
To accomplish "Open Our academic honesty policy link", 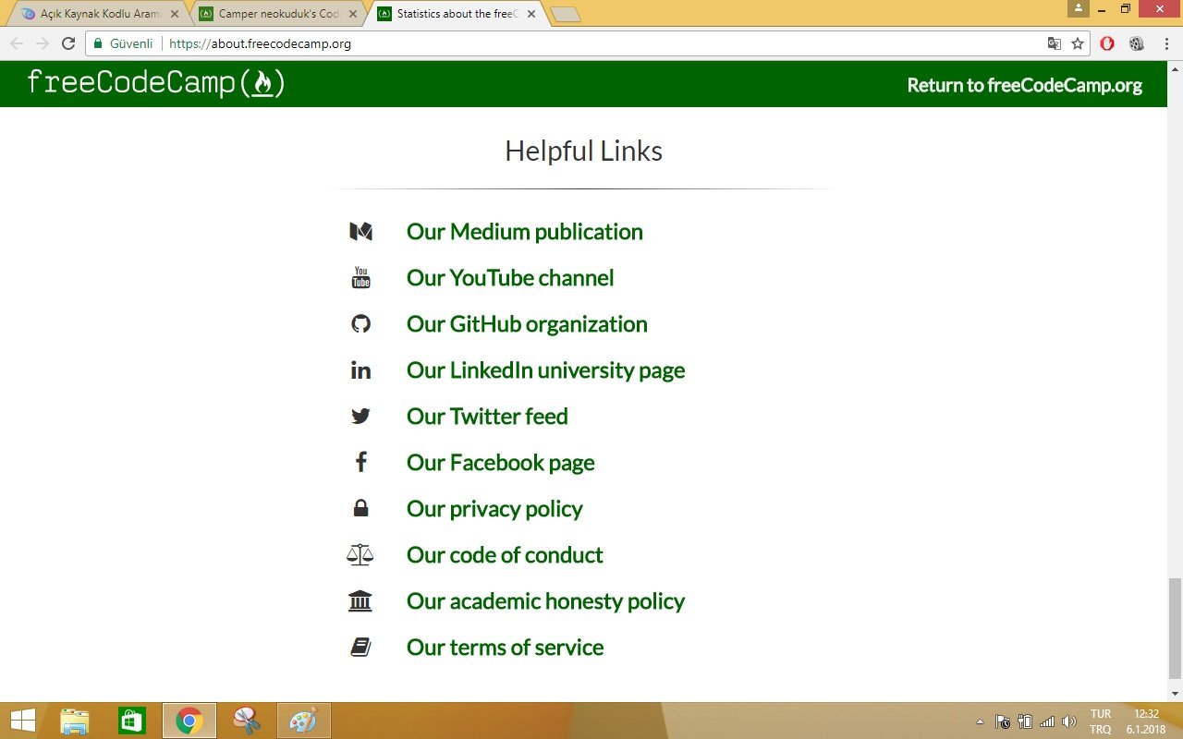I will coord(545,601).
